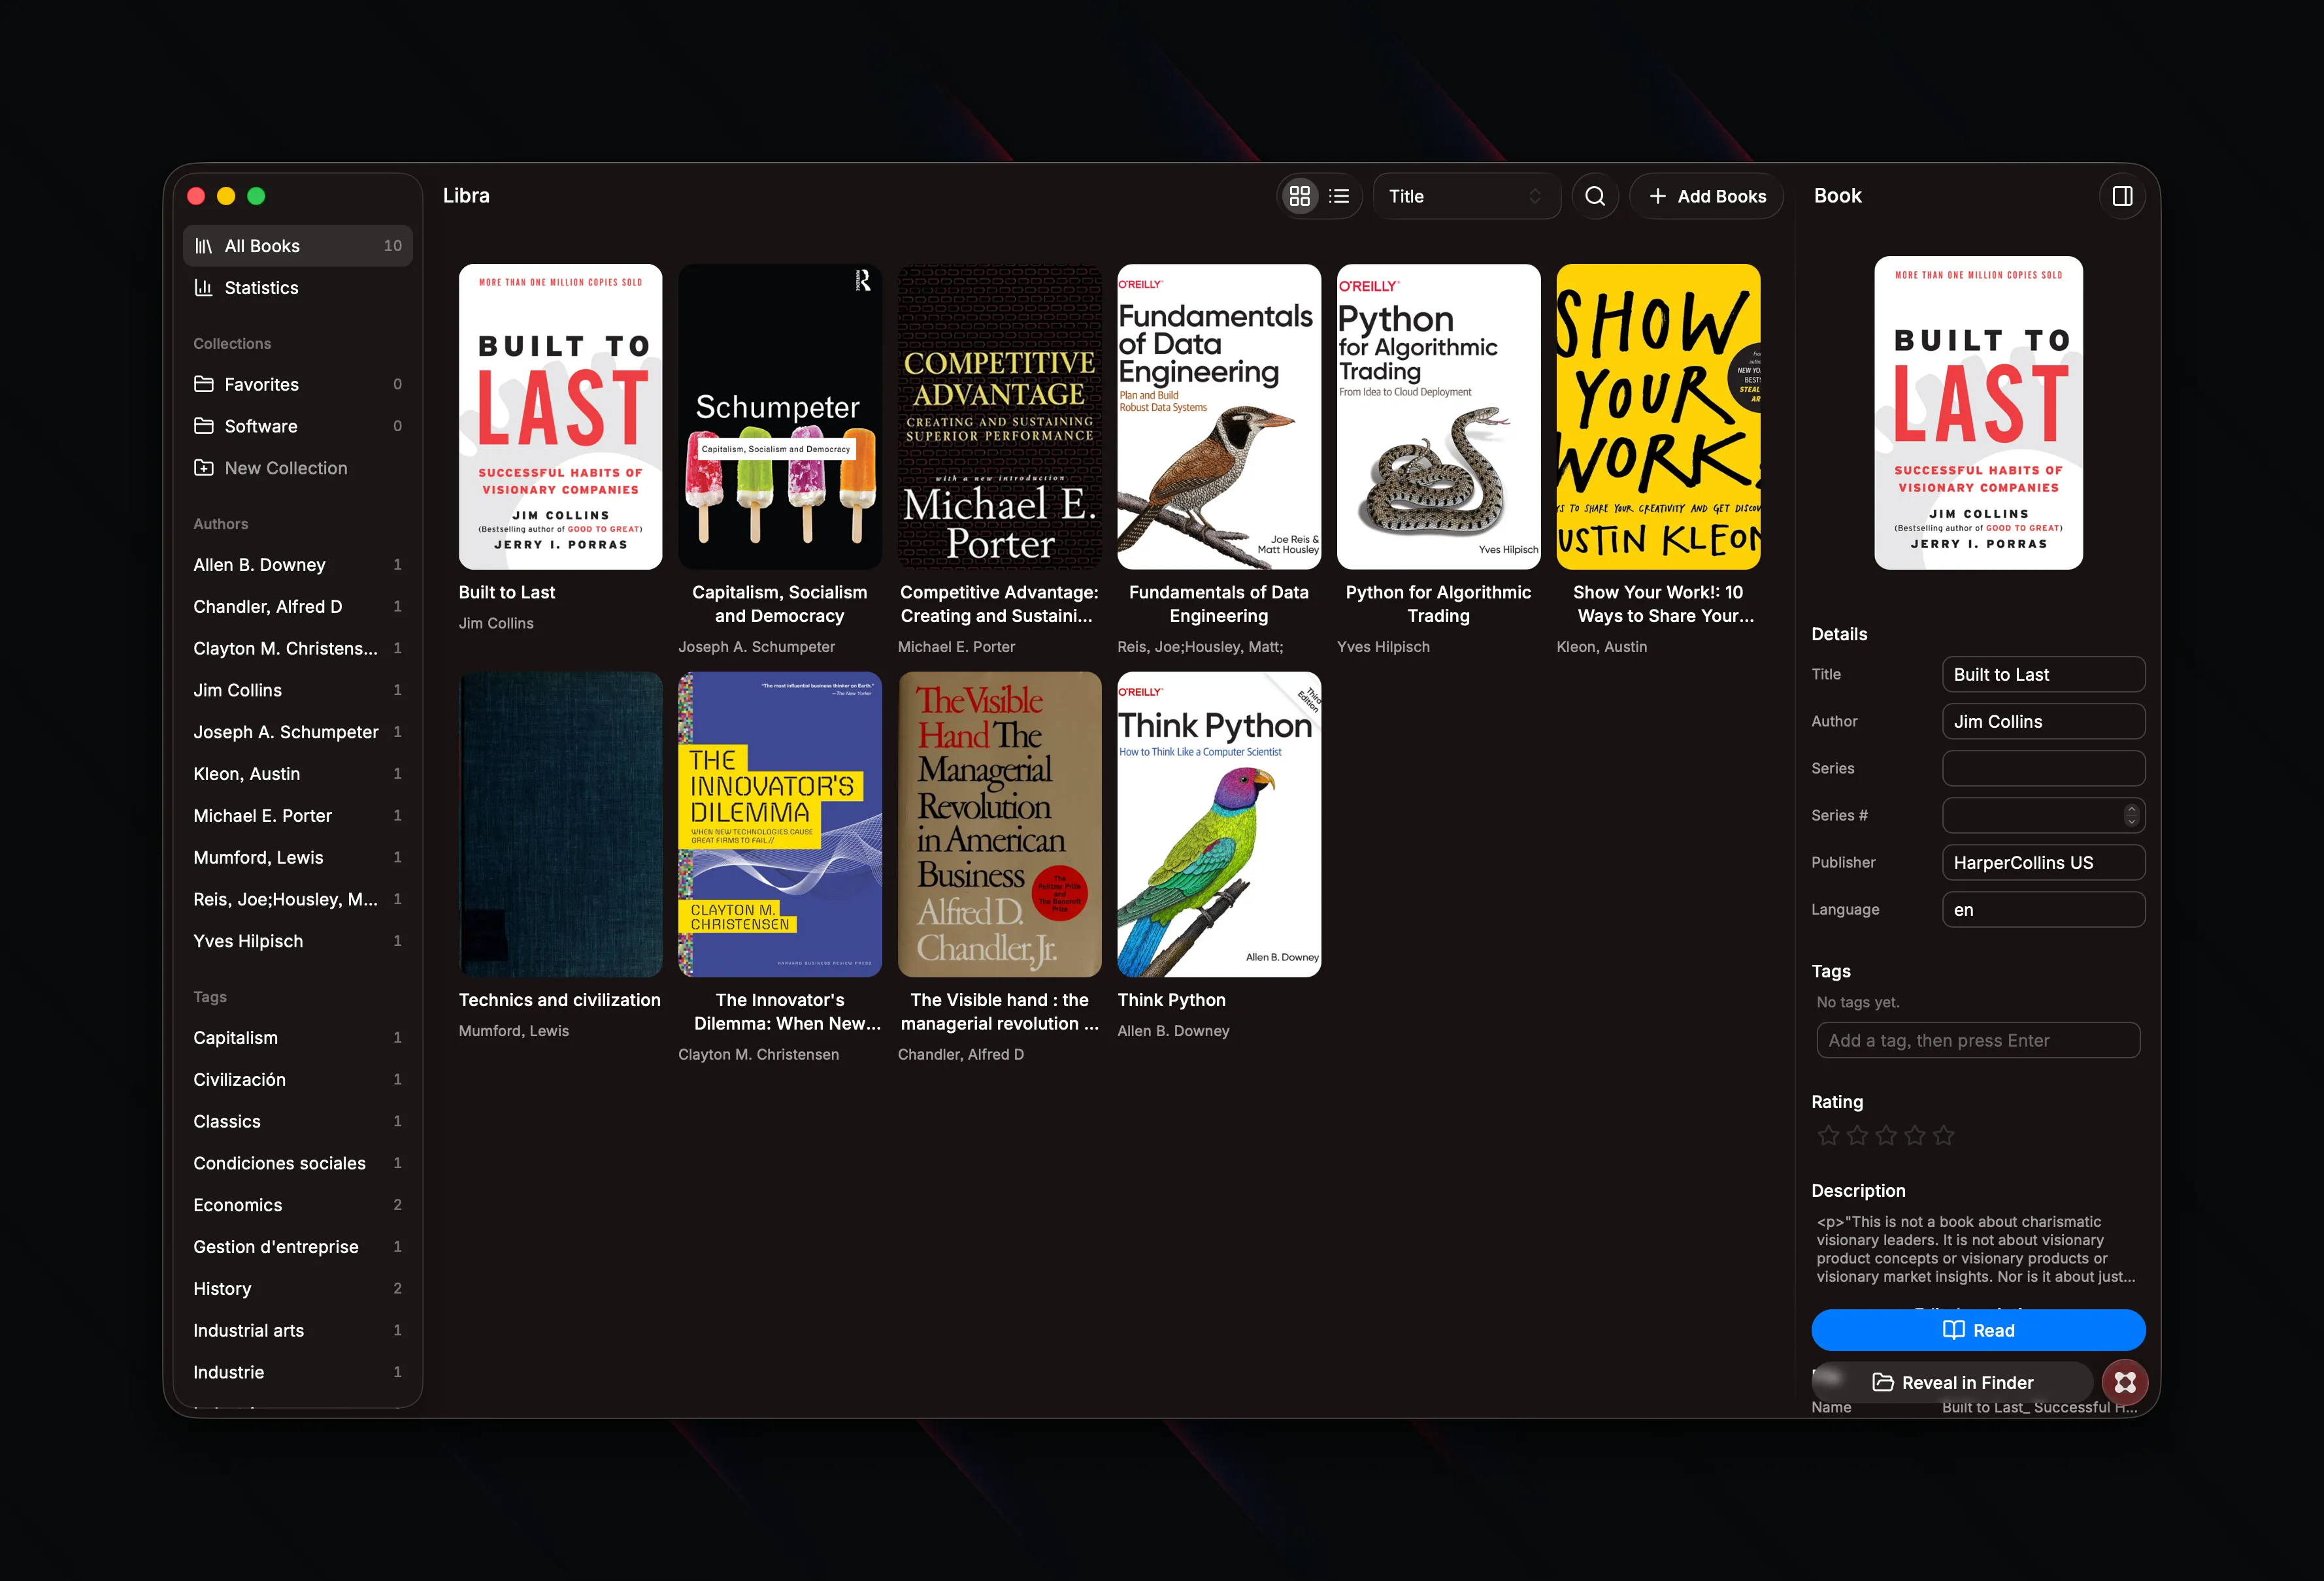
Task: Click Reveal in Finder button
Action: pos(1952,1382)
